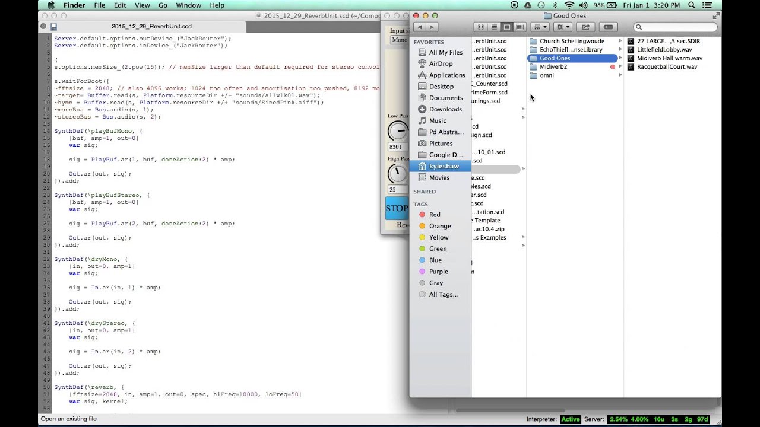This screenshot has height=427, width=760.
Task: Go forward in Finder navigation
Action: pyautogui.click(x=433, y=27)
